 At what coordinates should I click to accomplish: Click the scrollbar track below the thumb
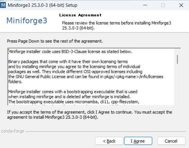point(177,84)
